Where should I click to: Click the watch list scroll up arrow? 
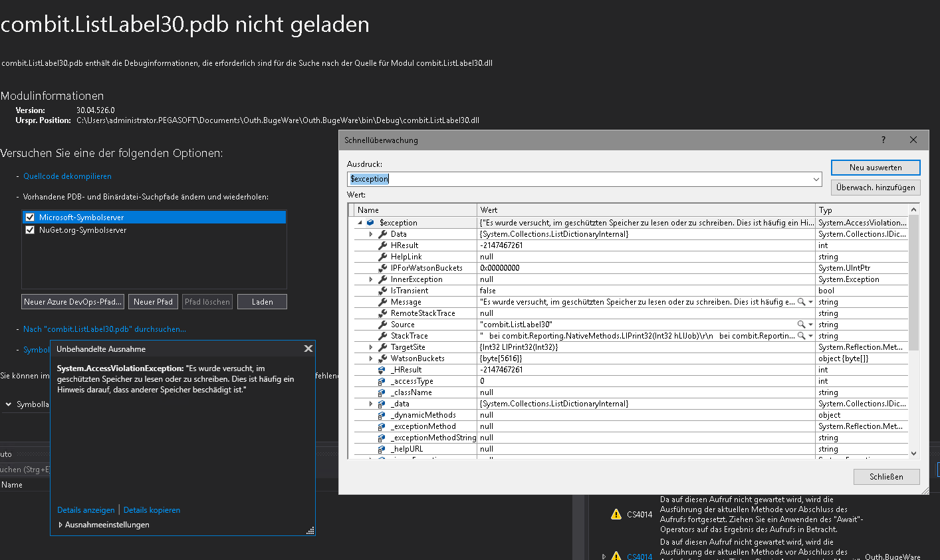pyautogui.click(x=913, y=210)
